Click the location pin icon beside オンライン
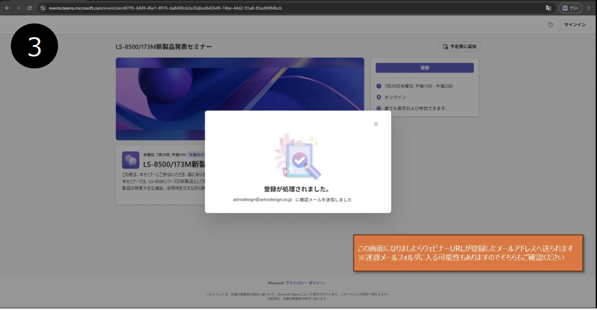This screenshot has width=597, height=310. pos(379,97)
